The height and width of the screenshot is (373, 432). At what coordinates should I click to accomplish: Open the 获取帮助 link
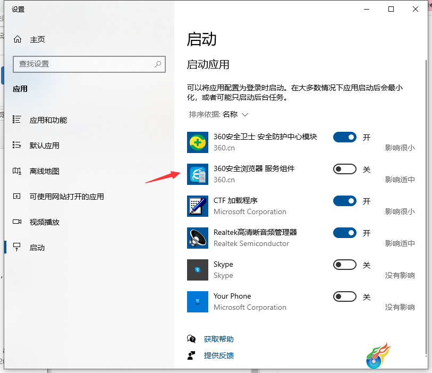218,339
